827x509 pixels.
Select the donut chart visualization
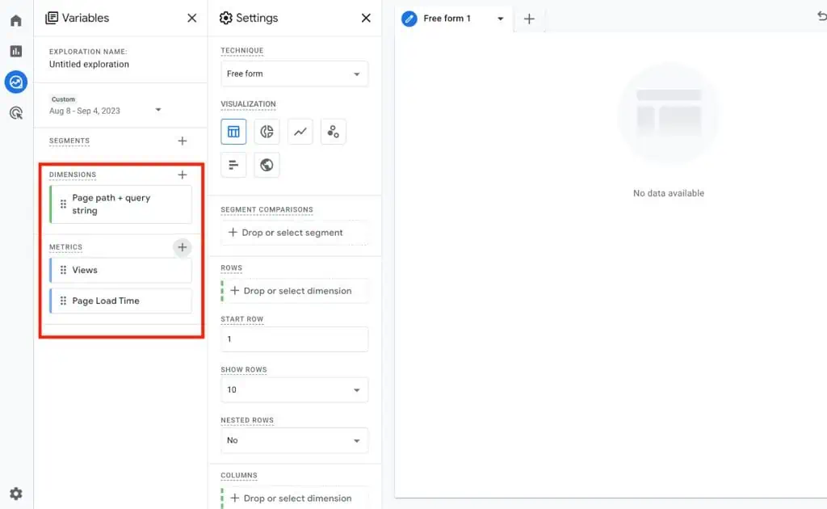click(267, 131)
